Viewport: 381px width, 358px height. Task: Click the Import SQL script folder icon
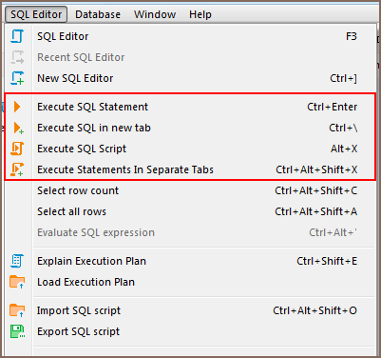point(17,310)
